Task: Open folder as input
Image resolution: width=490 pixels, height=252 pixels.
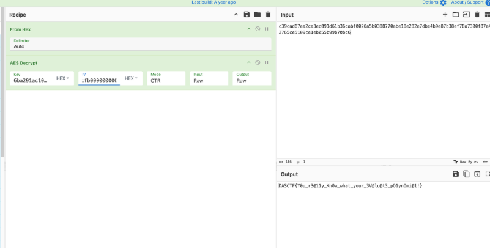Action: point(455,14)
